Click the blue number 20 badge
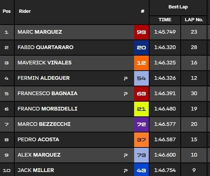Screen dimensions: 210x176 [x=141, y=48]
